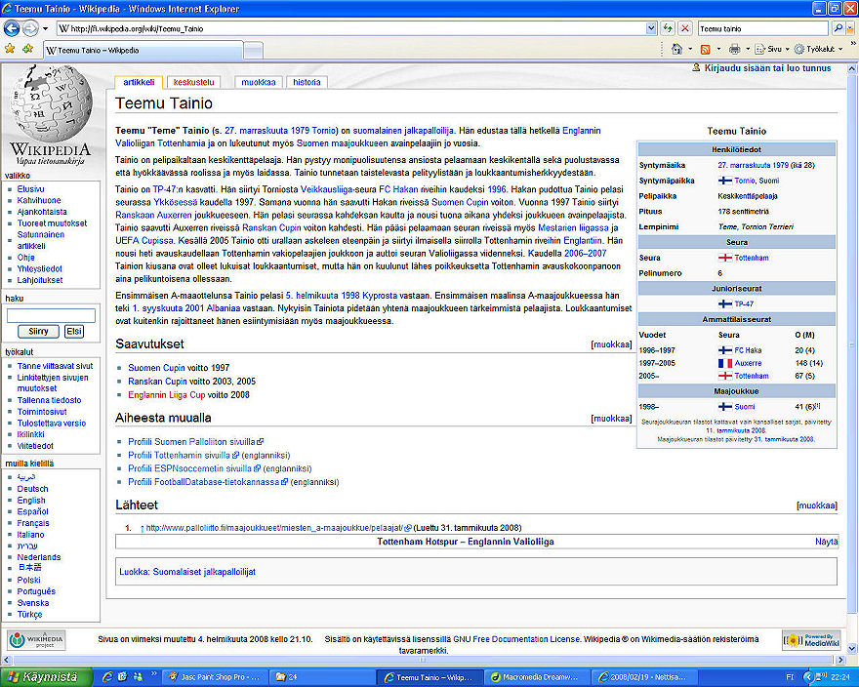Click the Home house icon in toolbar
Image resolution: width=859 pixels, height=687 pixels.
click(x=677, y=49)
